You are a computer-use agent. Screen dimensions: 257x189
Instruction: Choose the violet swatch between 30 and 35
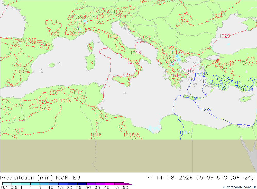[91, 184]
